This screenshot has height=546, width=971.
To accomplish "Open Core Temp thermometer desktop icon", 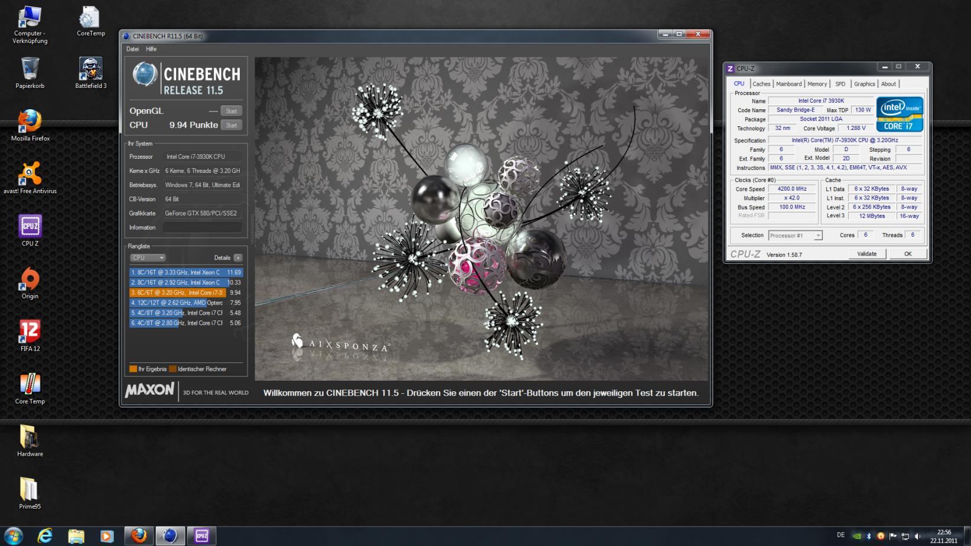I will (30, 388).
